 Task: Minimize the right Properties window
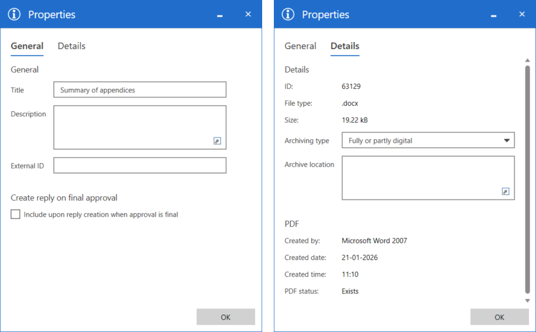point(494,16)
